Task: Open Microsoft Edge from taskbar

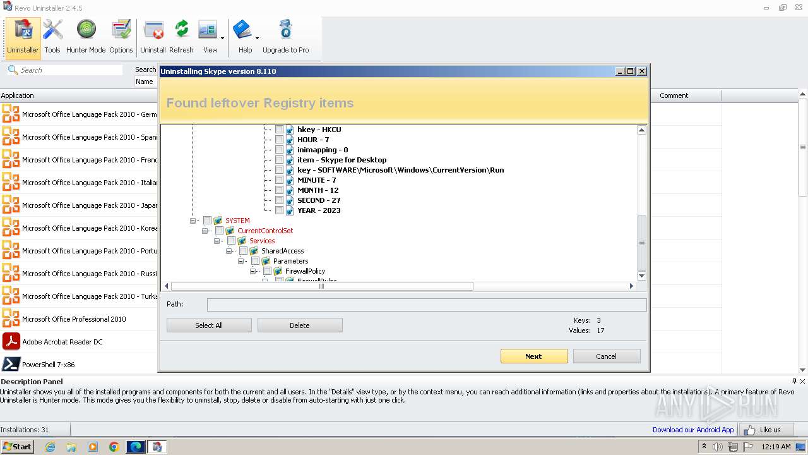Action: point(136,447)
